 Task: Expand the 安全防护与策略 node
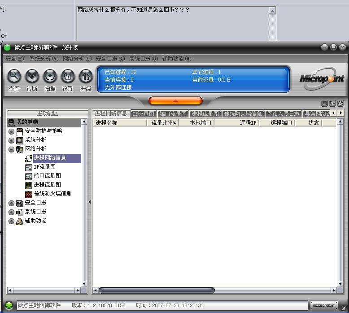coord(11,131)
